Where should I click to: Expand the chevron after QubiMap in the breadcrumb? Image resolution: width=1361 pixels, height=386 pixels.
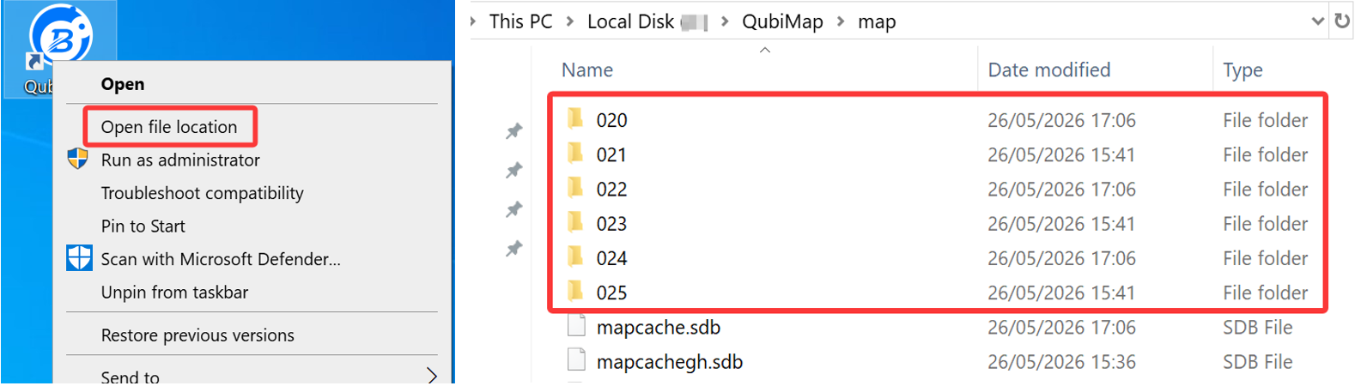[841, 21]
